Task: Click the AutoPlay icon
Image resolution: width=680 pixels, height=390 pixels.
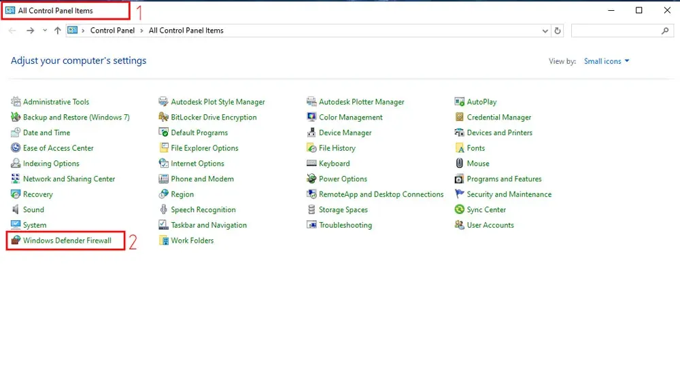Action: 459,102
